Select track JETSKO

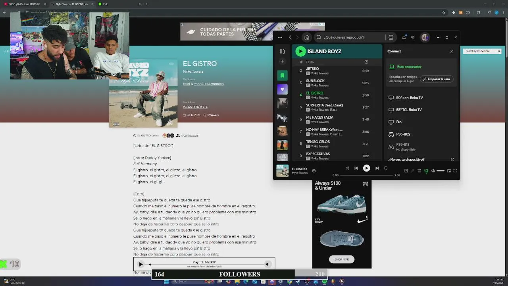(x=337, y=71)
